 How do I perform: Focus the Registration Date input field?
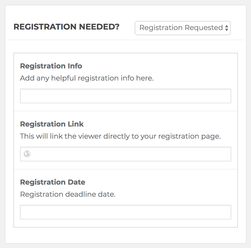[x=125, y=212]
